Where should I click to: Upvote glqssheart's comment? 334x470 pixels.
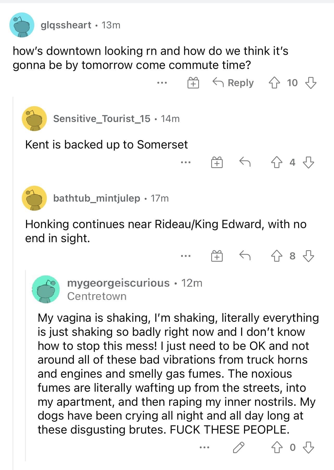[274, 83]
